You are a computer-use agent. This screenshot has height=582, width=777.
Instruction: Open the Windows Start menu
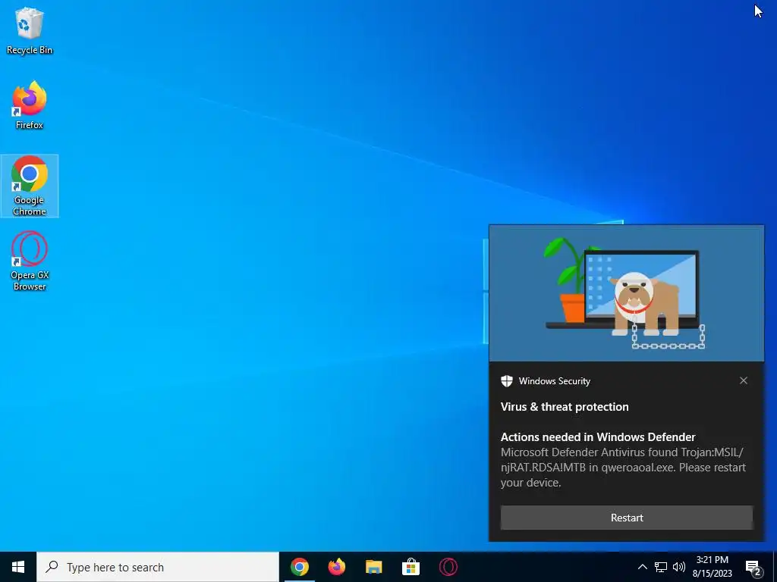tap(18, 567)
